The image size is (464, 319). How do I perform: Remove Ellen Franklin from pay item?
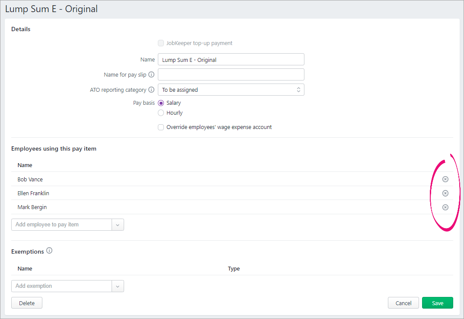click(445, 193)
